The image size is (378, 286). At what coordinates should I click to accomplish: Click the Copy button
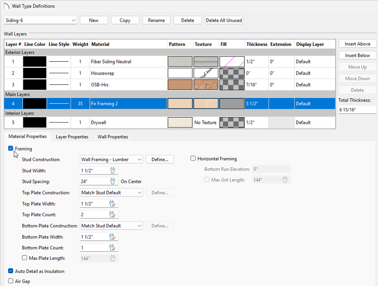pyautogui.click(x=125, y=20)
